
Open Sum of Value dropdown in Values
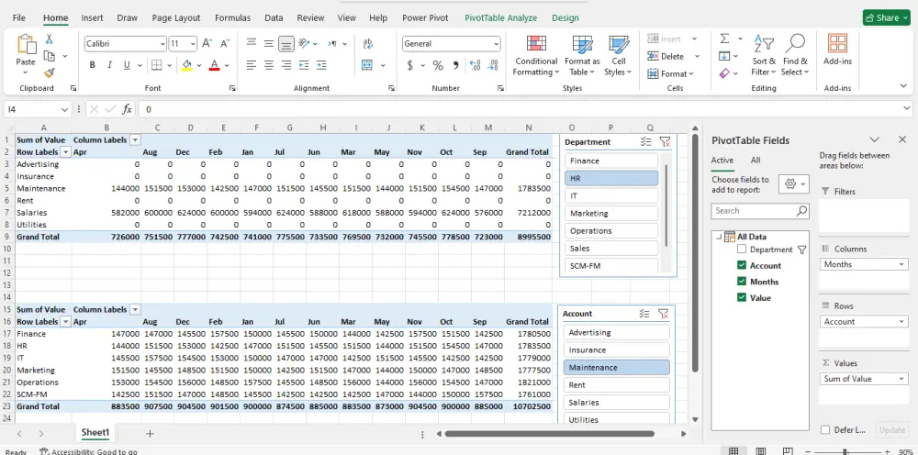pos(902,379)
